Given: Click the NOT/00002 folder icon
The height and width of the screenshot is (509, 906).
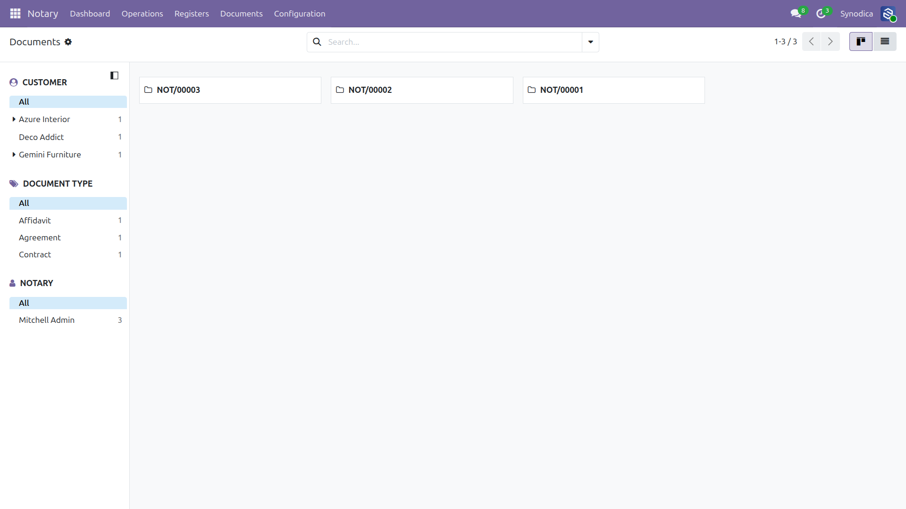Looking at the screenshot, I should (x=340, y=90).
